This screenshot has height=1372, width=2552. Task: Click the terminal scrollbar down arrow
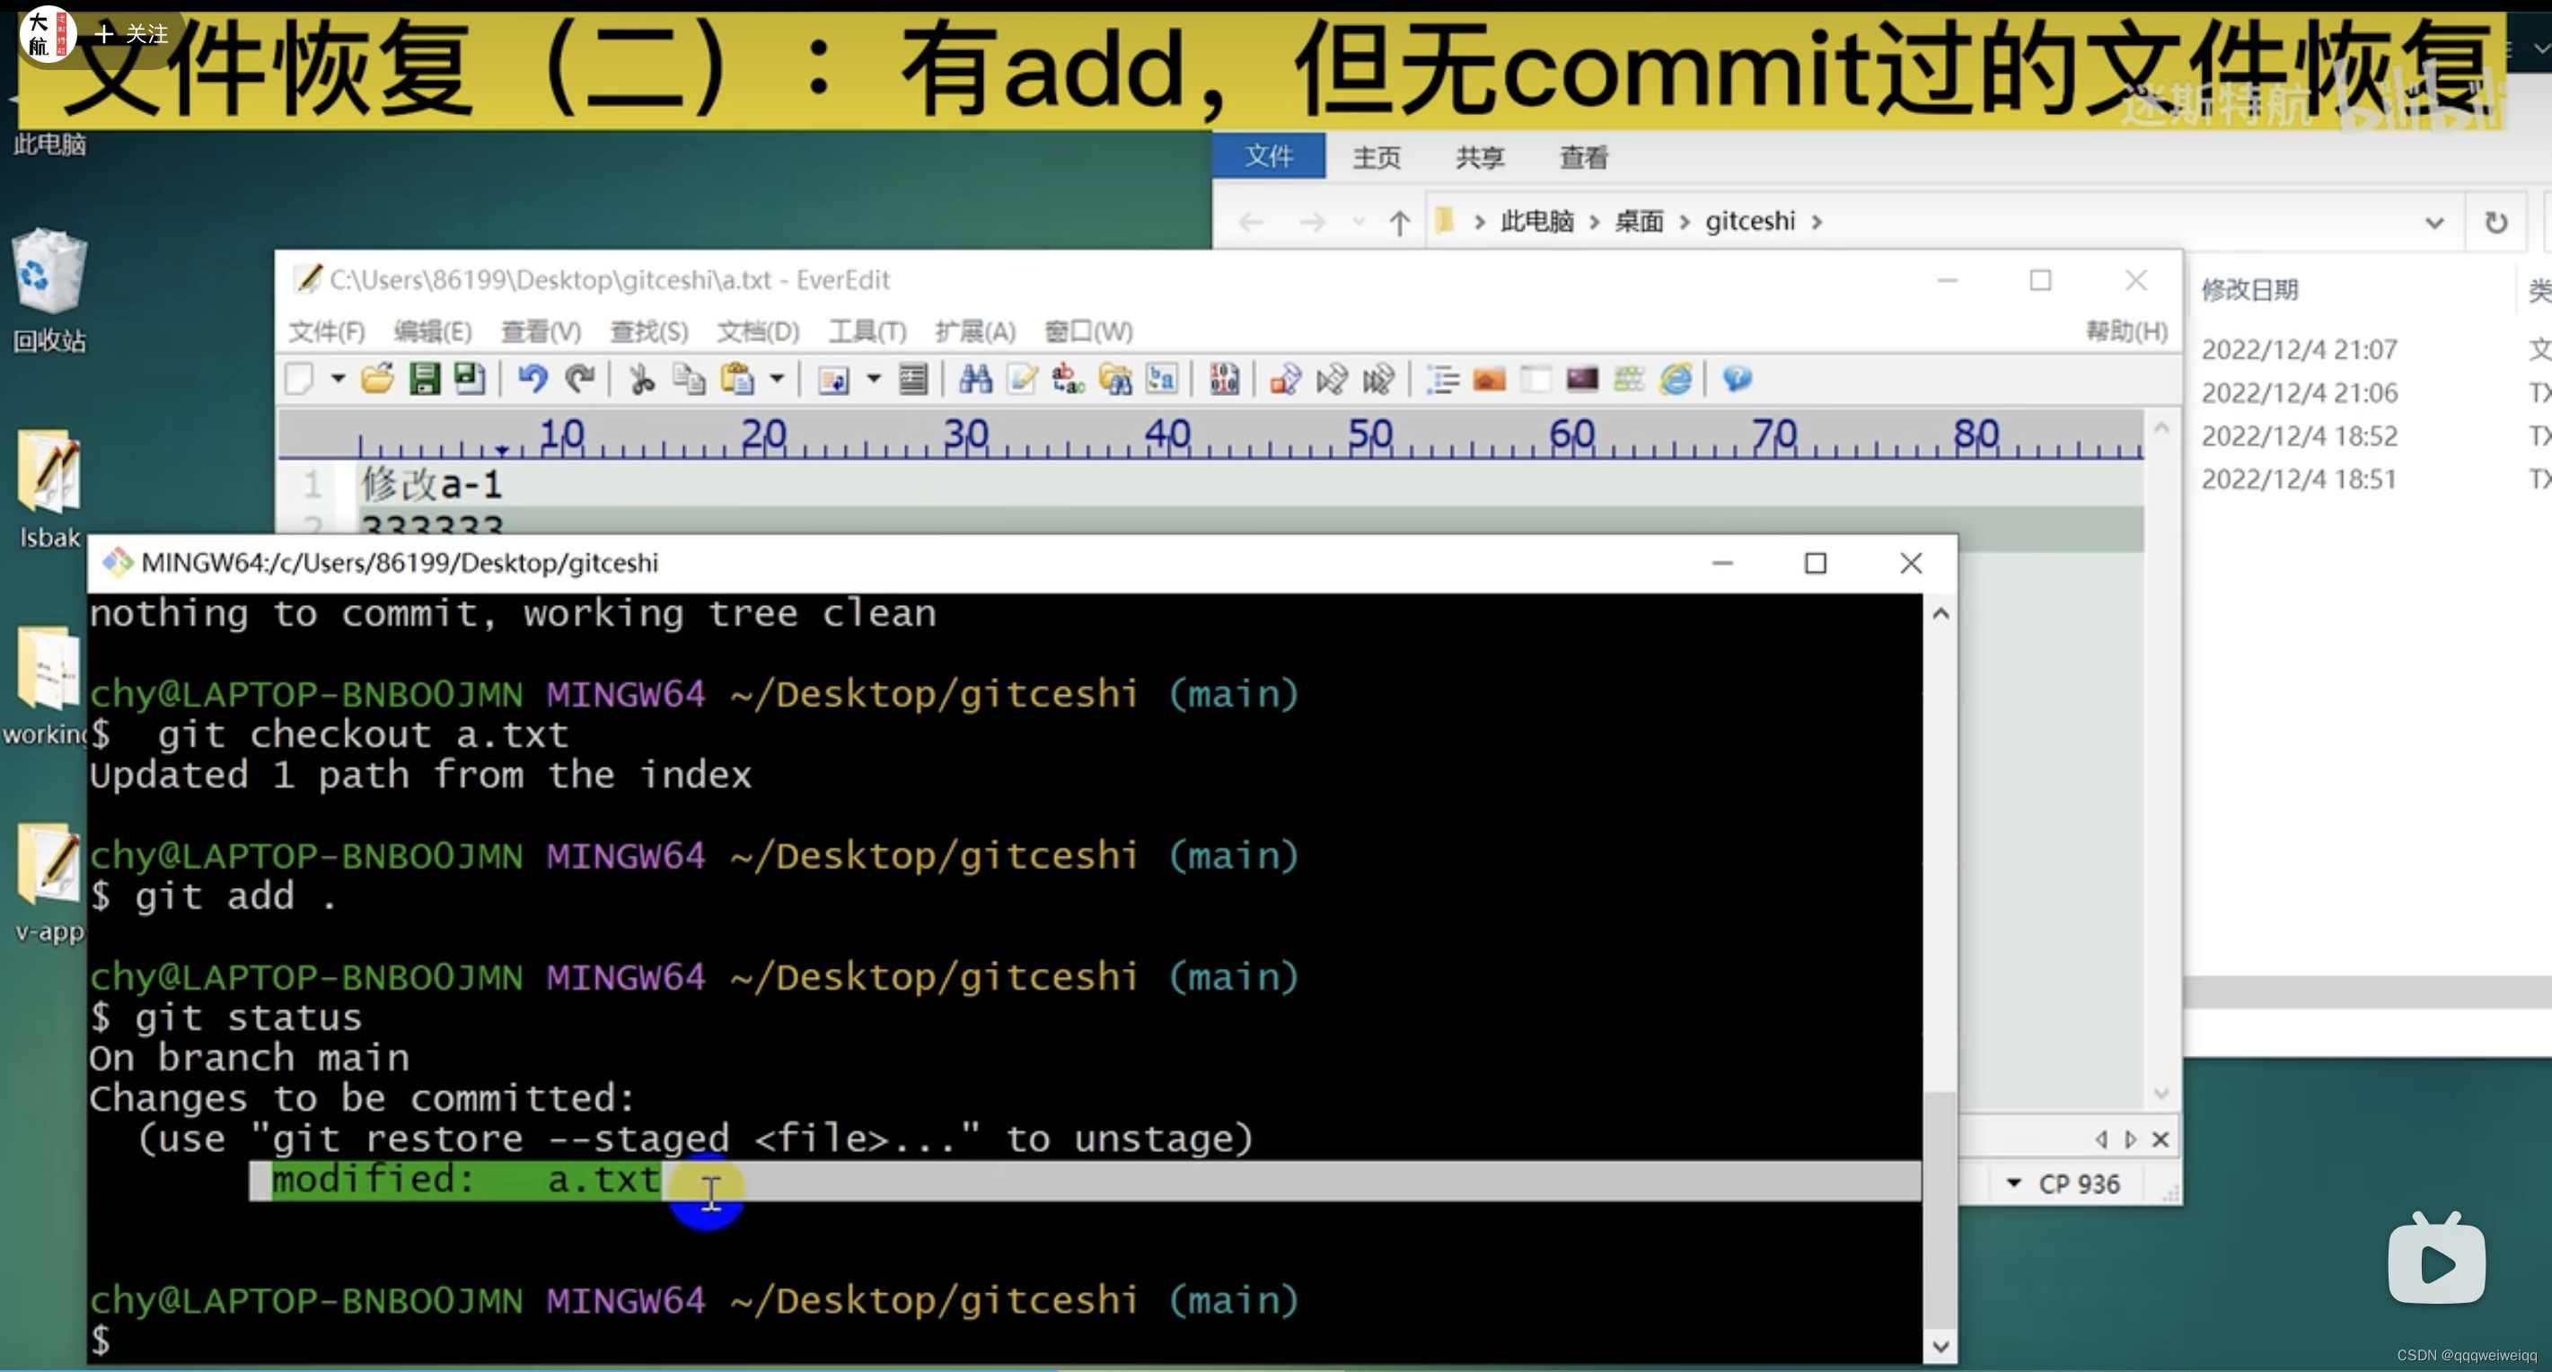click(1940, 1346)
